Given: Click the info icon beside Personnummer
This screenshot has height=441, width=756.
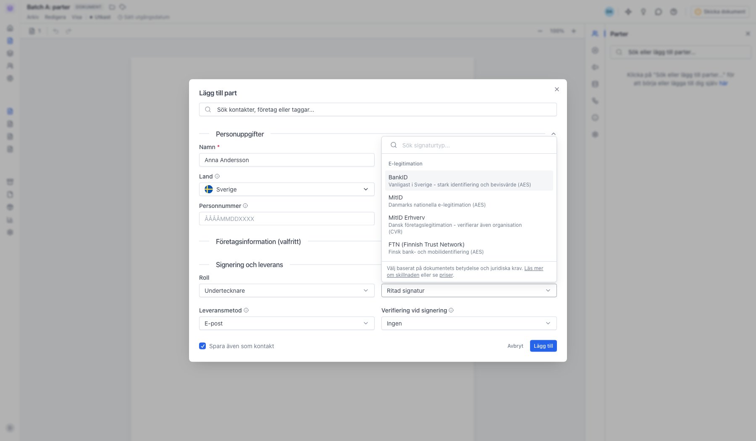Looking at the screenshot, I should 245,206.
